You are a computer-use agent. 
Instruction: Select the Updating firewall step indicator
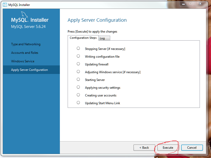point(78,64)
